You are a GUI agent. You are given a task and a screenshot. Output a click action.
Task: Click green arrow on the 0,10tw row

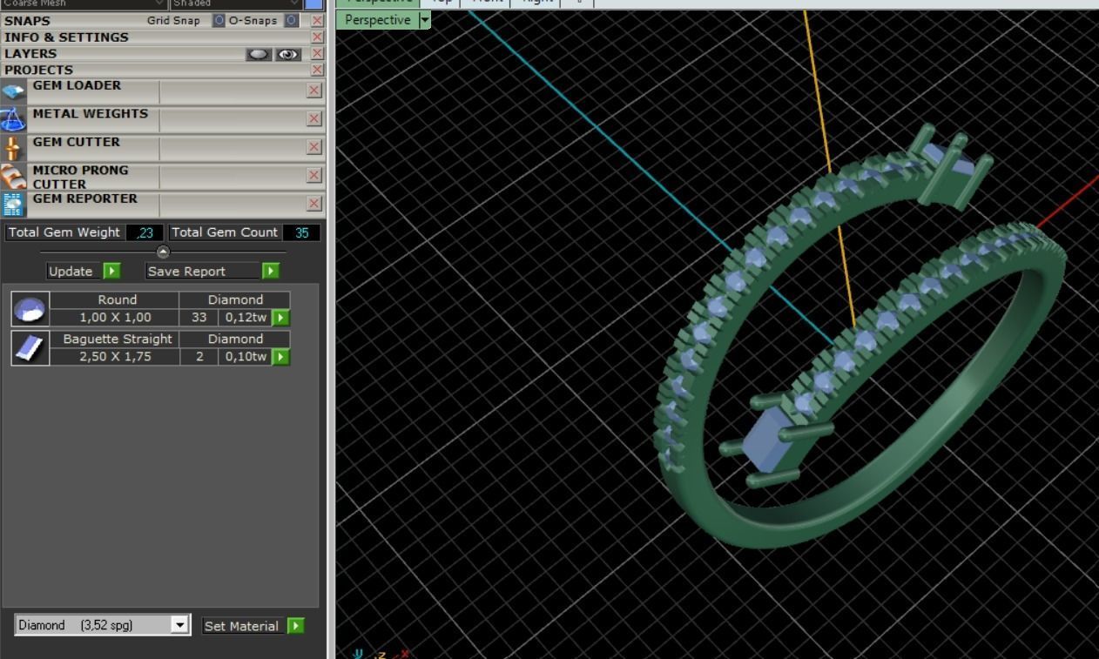(280, 357)
